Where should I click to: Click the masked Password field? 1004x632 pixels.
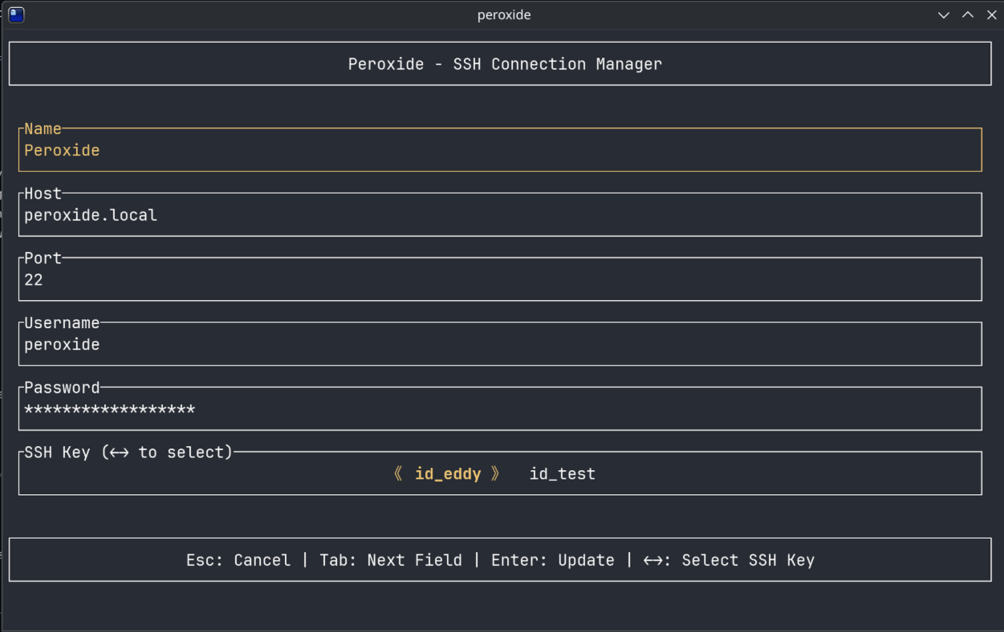[x=500, y=409]
